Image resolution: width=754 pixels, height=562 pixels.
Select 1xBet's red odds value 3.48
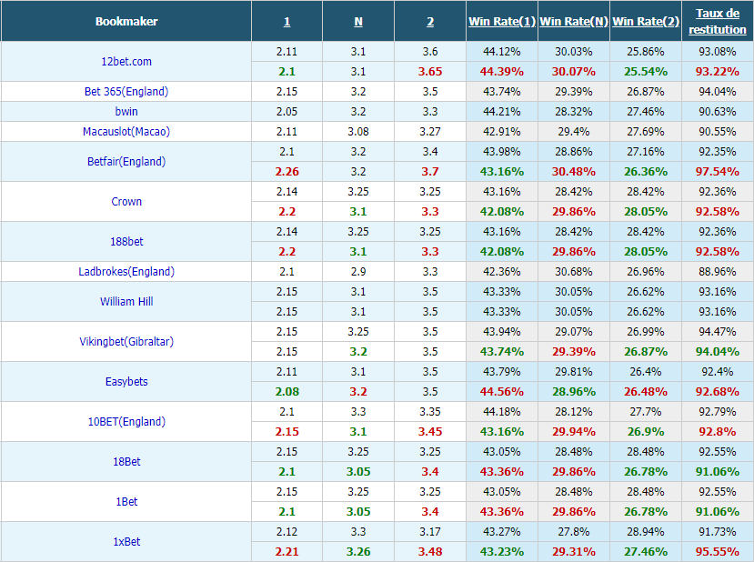pos(430,552)
